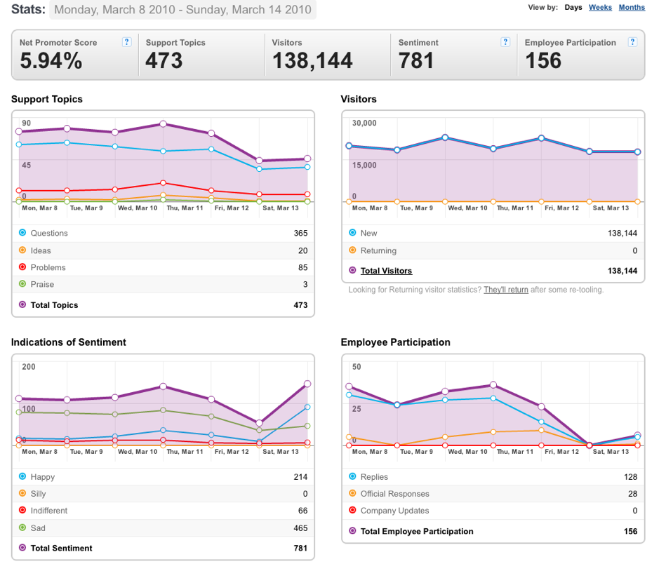Select the Days view option
Screen dimensions: 659x564
pyautogui.click(x=573, y=7)
